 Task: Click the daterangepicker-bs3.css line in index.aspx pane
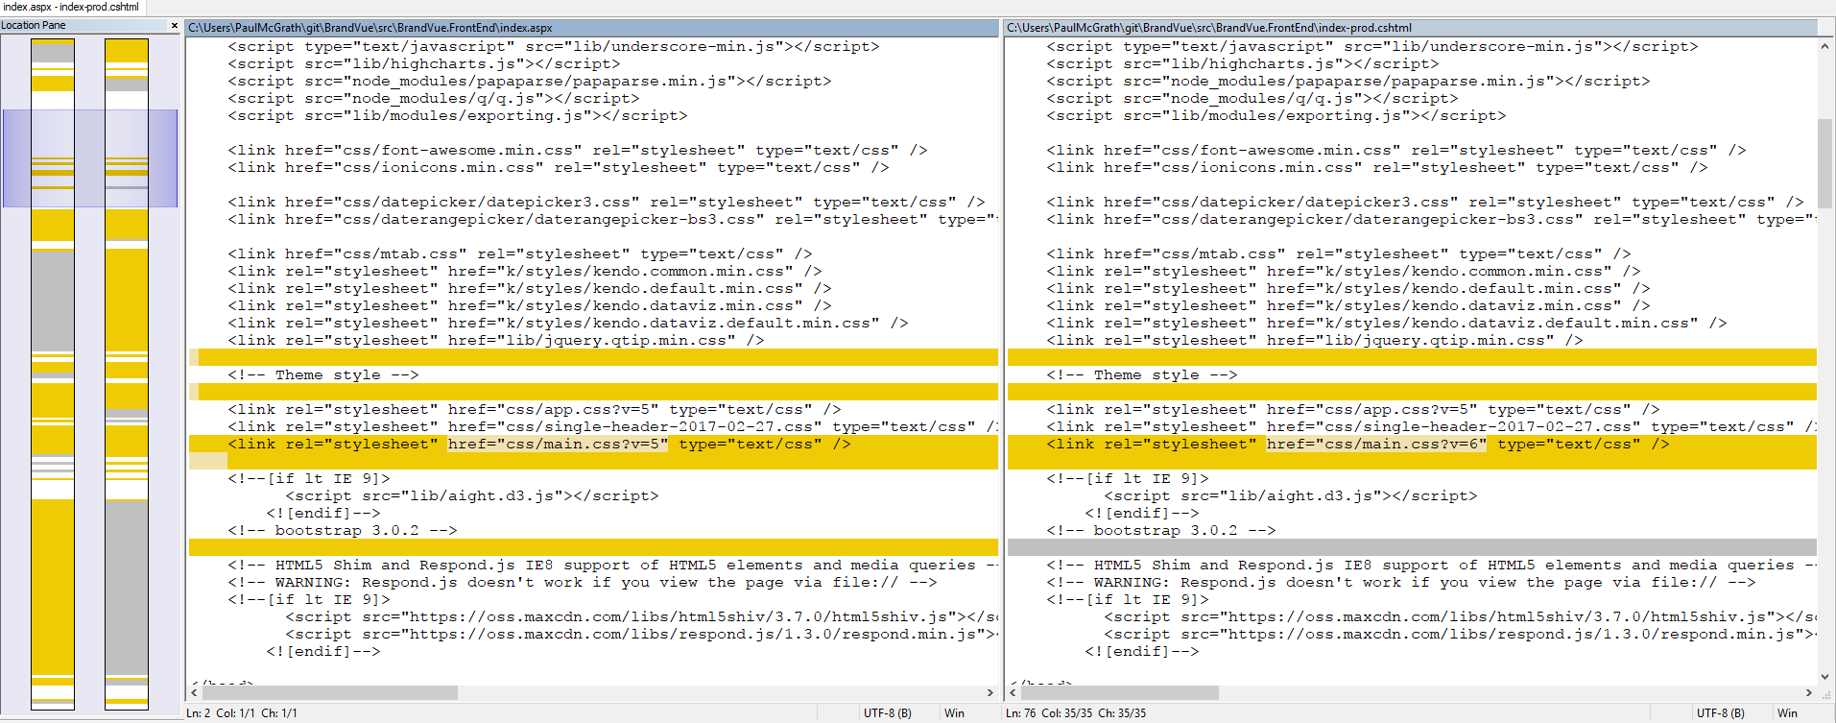point(612,219)
